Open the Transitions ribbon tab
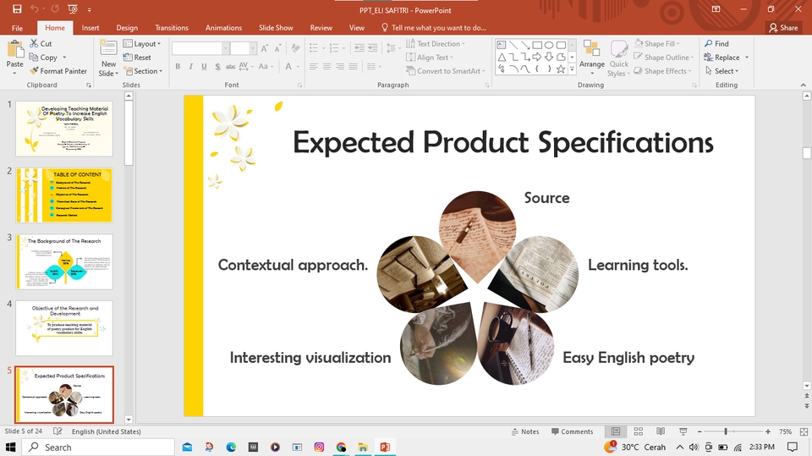 [x=172, y=28]
